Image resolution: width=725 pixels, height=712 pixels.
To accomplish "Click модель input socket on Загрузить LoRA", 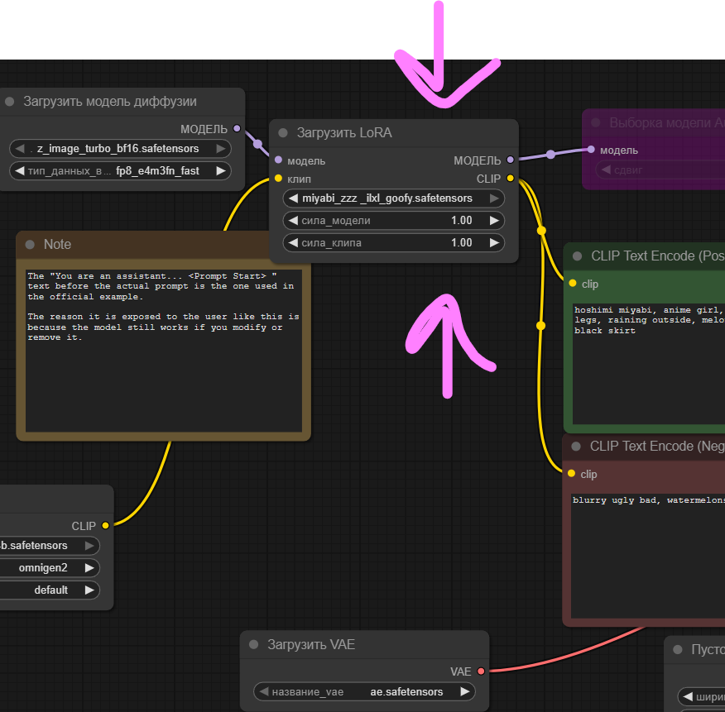I will 278,160.
